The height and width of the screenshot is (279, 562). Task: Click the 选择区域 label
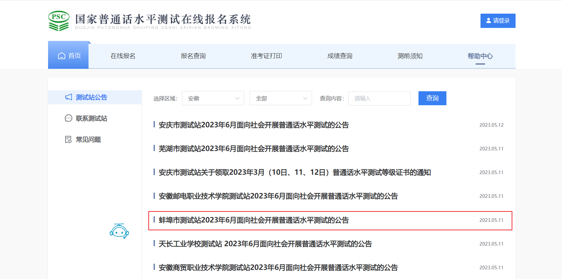166,98
